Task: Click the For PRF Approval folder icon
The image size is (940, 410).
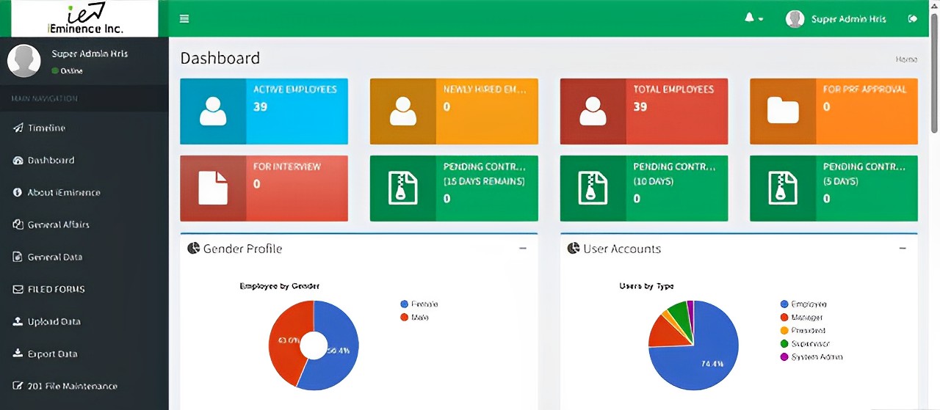Action: coord(783,111)
